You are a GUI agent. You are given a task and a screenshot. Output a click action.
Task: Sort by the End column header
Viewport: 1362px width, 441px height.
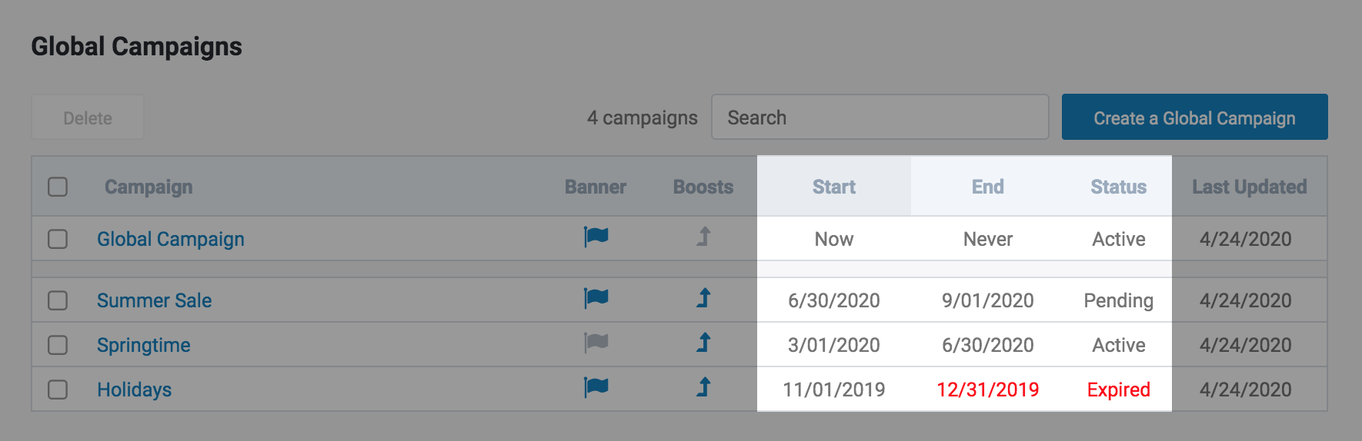tap(988, 187)
